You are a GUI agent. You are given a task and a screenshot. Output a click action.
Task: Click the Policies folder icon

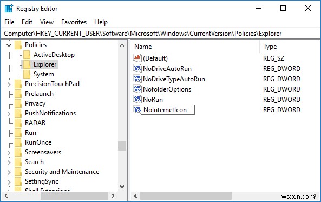[18, 45]
